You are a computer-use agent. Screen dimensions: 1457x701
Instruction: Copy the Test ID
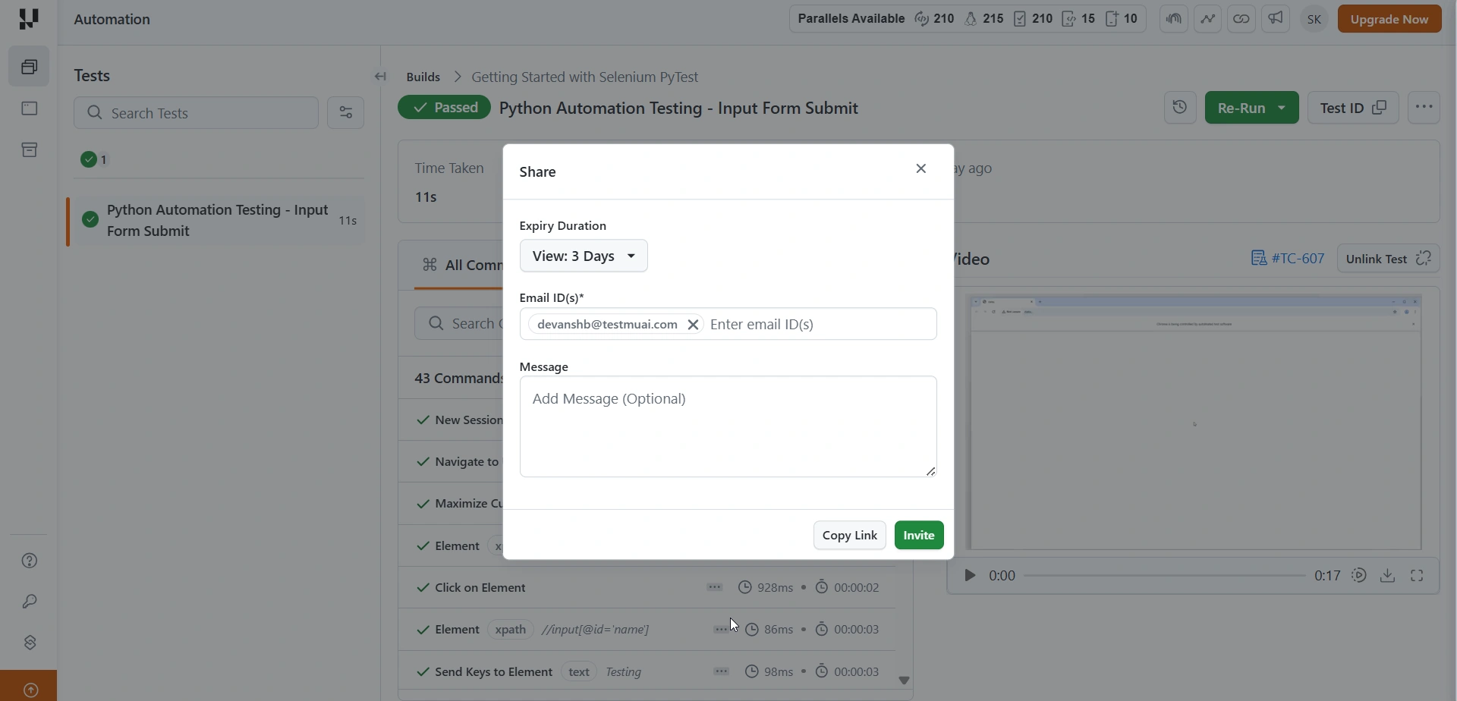(1354, 108)
